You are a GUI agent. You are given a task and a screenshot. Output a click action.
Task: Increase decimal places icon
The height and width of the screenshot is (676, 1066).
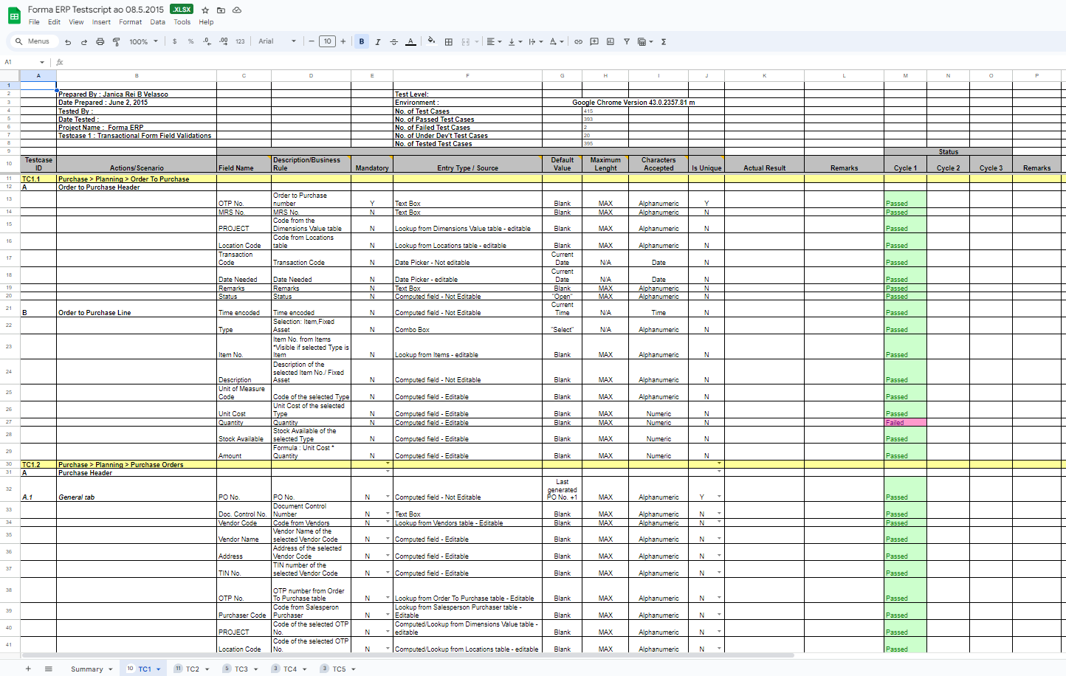click(x=224, y=42)
